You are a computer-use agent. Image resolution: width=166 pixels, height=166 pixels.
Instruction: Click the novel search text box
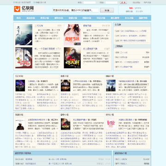click(76, 10)
